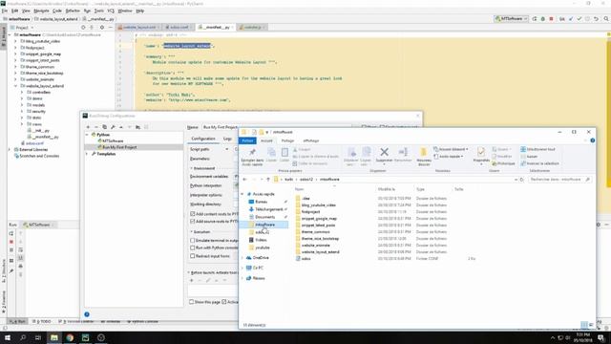
Task: Enable 'Redirect input from' checkbox
Action: pyautogui.click(x=193, y=256)
